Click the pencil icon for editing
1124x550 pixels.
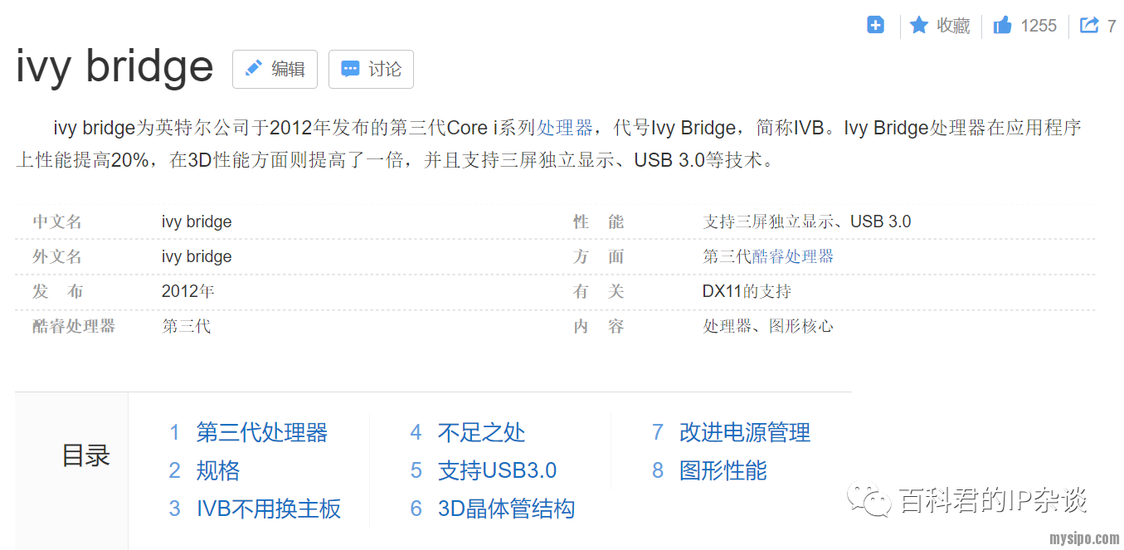click(254, 69)
